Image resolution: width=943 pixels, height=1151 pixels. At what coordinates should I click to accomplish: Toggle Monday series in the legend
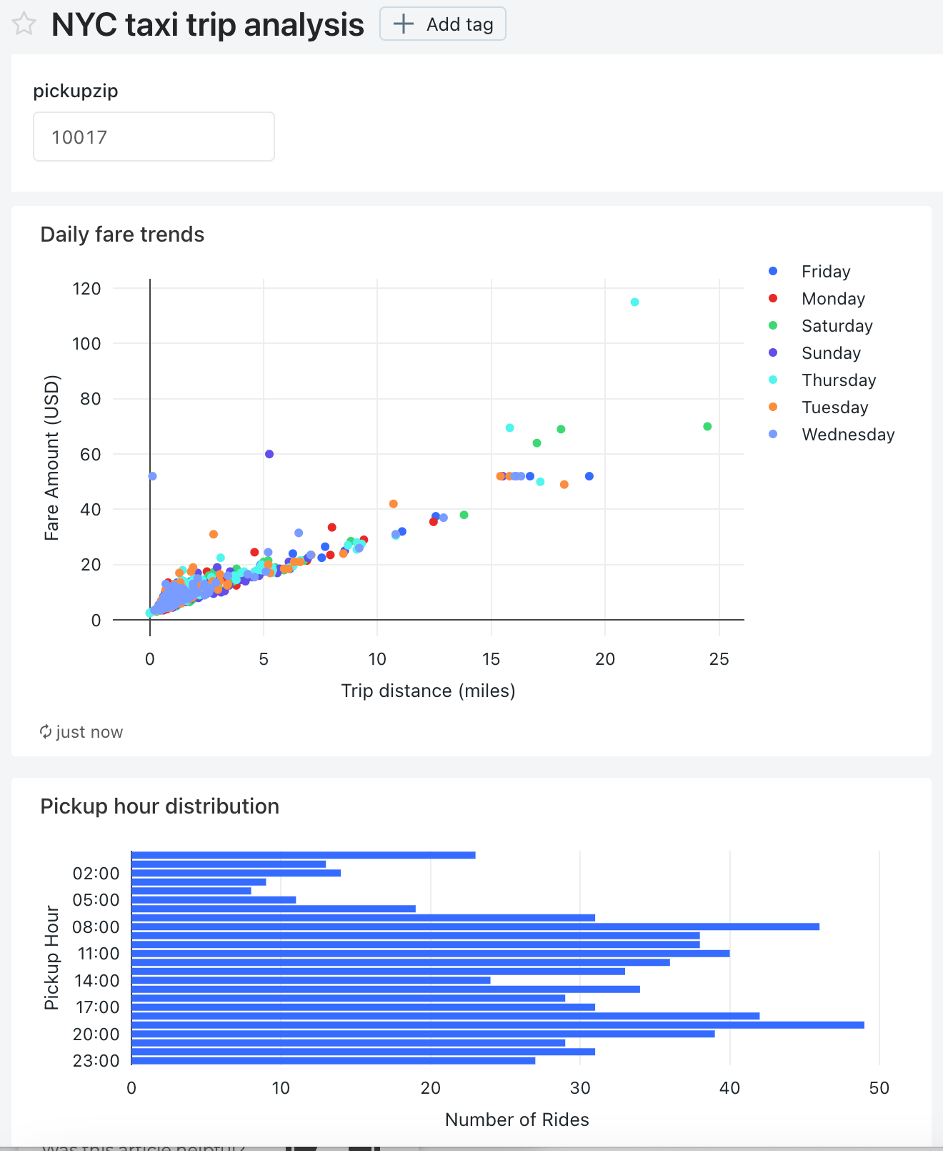[x=832, y=299]
